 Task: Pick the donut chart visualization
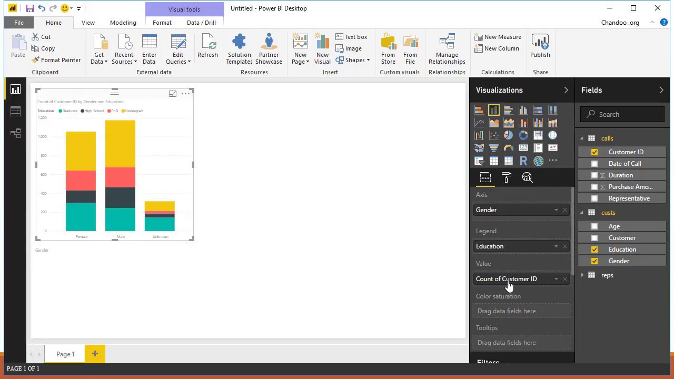pos(523,135)
